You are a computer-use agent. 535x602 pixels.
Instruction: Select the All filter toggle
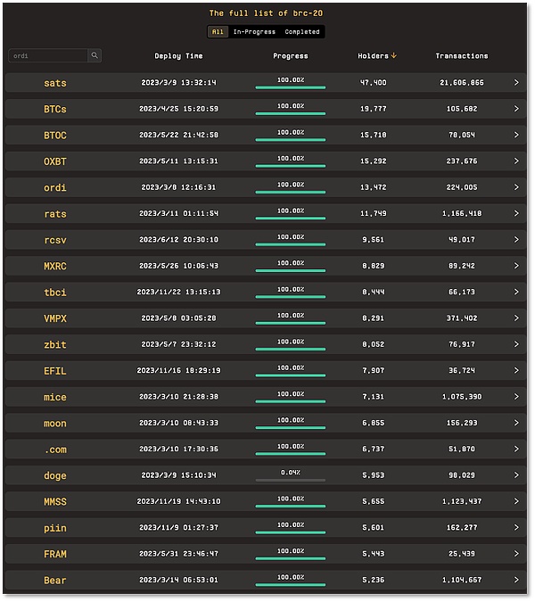pyautogui.click(x=218, y=32)
